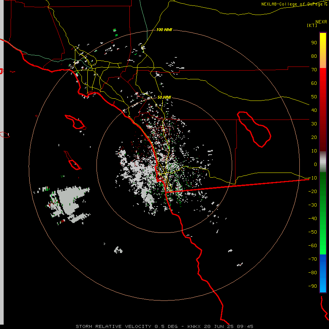
Task: Select the 40 value on the velocity scale
Action: coord(314,110)
